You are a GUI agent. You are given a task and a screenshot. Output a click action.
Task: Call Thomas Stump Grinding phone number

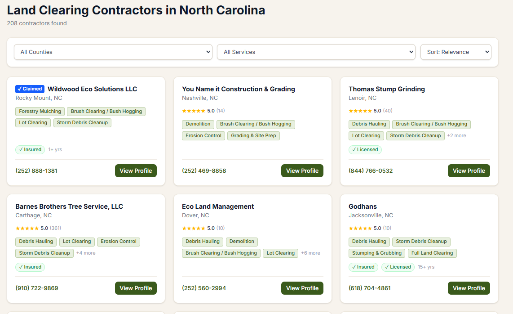point(370,170)
